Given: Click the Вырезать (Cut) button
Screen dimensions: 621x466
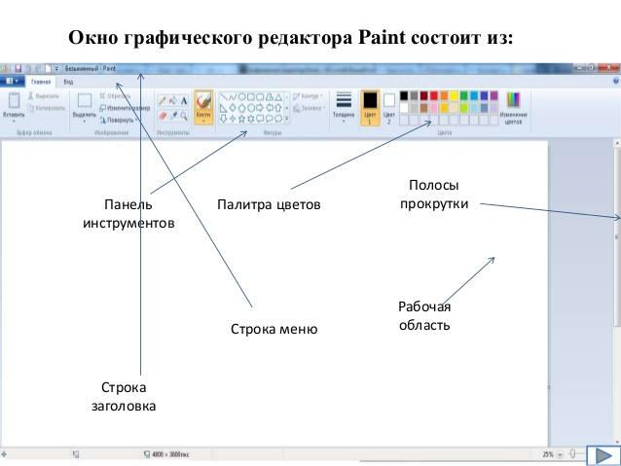Looking at the screenshot, I should 44,95.
